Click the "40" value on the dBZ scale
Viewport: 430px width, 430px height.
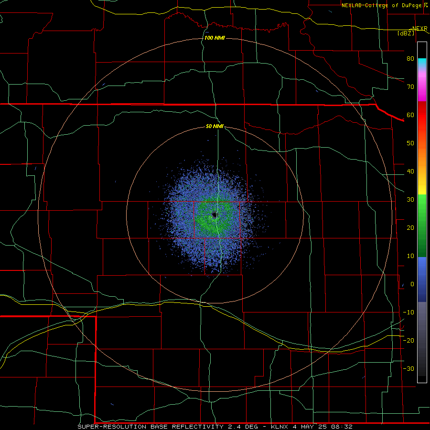pyautogui.click(x=410, y=172)
